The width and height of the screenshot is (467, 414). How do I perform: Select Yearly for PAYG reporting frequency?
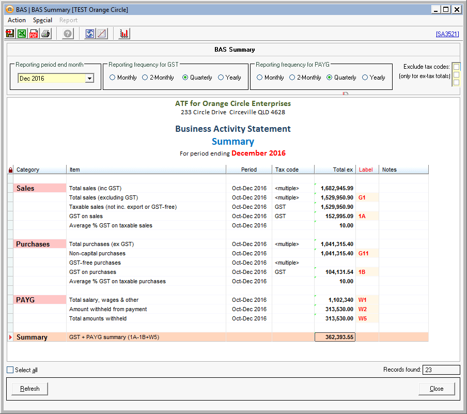pos(365,78)
